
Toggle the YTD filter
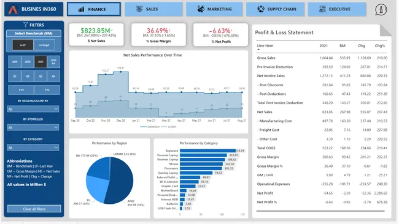(21, 90)
